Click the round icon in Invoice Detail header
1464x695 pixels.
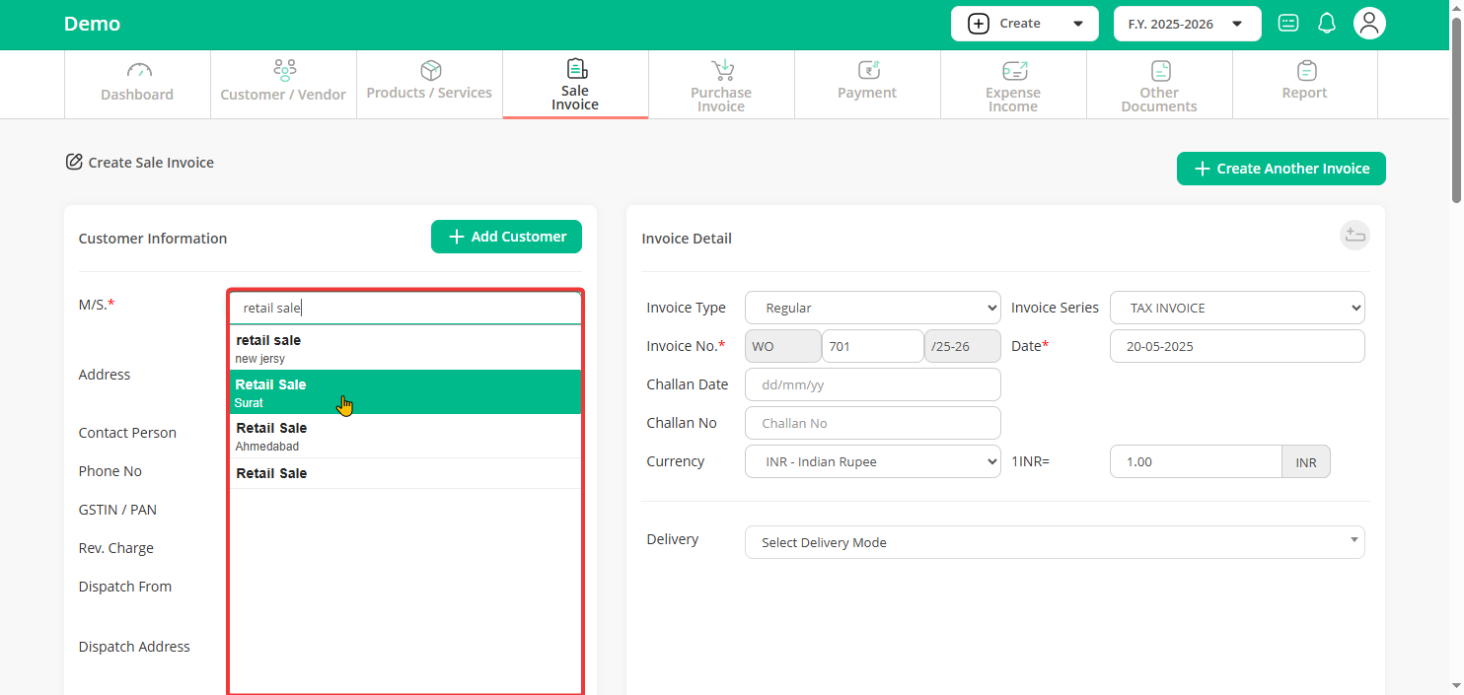coord(1354,235)
